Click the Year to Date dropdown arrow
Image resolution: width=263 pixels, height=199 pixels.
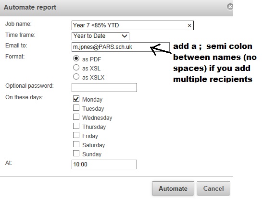125,36
